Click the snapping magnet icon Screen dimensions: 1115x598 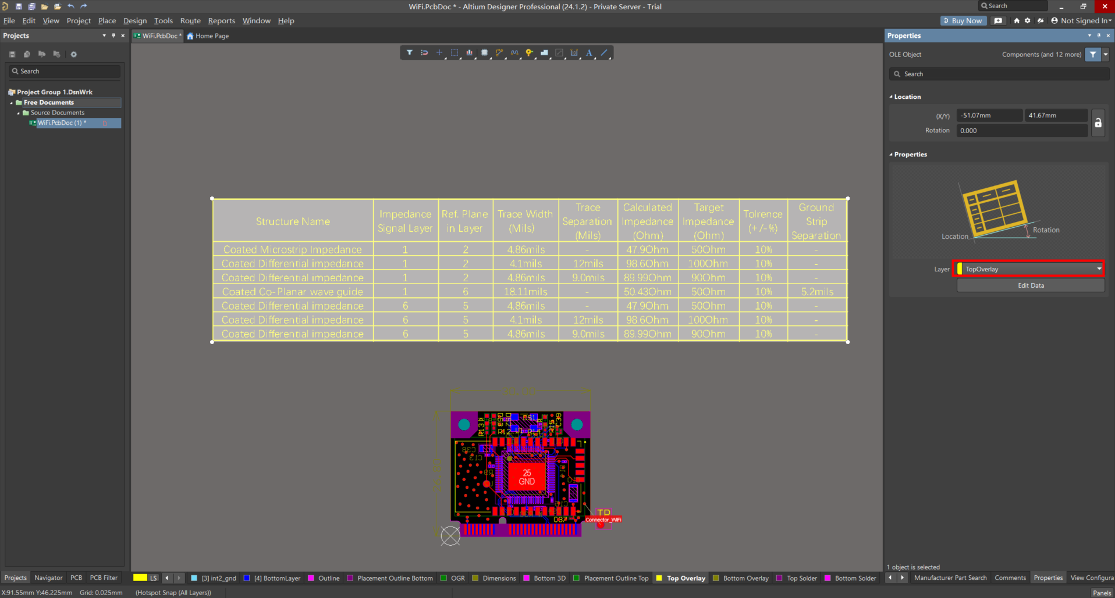tap(424, 53)
